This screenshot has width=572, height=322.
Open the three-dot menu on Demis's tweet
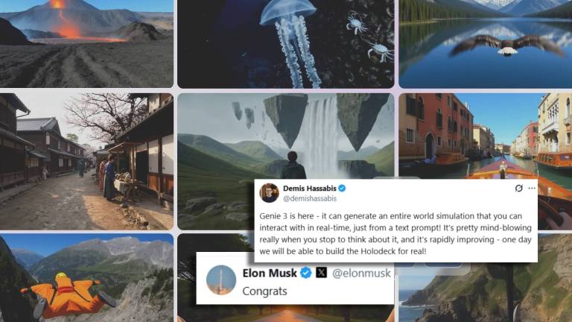[x=532, y=189]
